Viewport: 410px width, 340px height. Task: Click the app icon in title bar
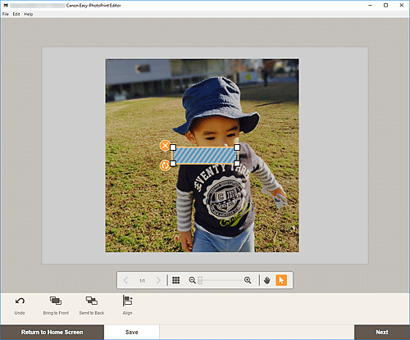click(x=6, y=5)
